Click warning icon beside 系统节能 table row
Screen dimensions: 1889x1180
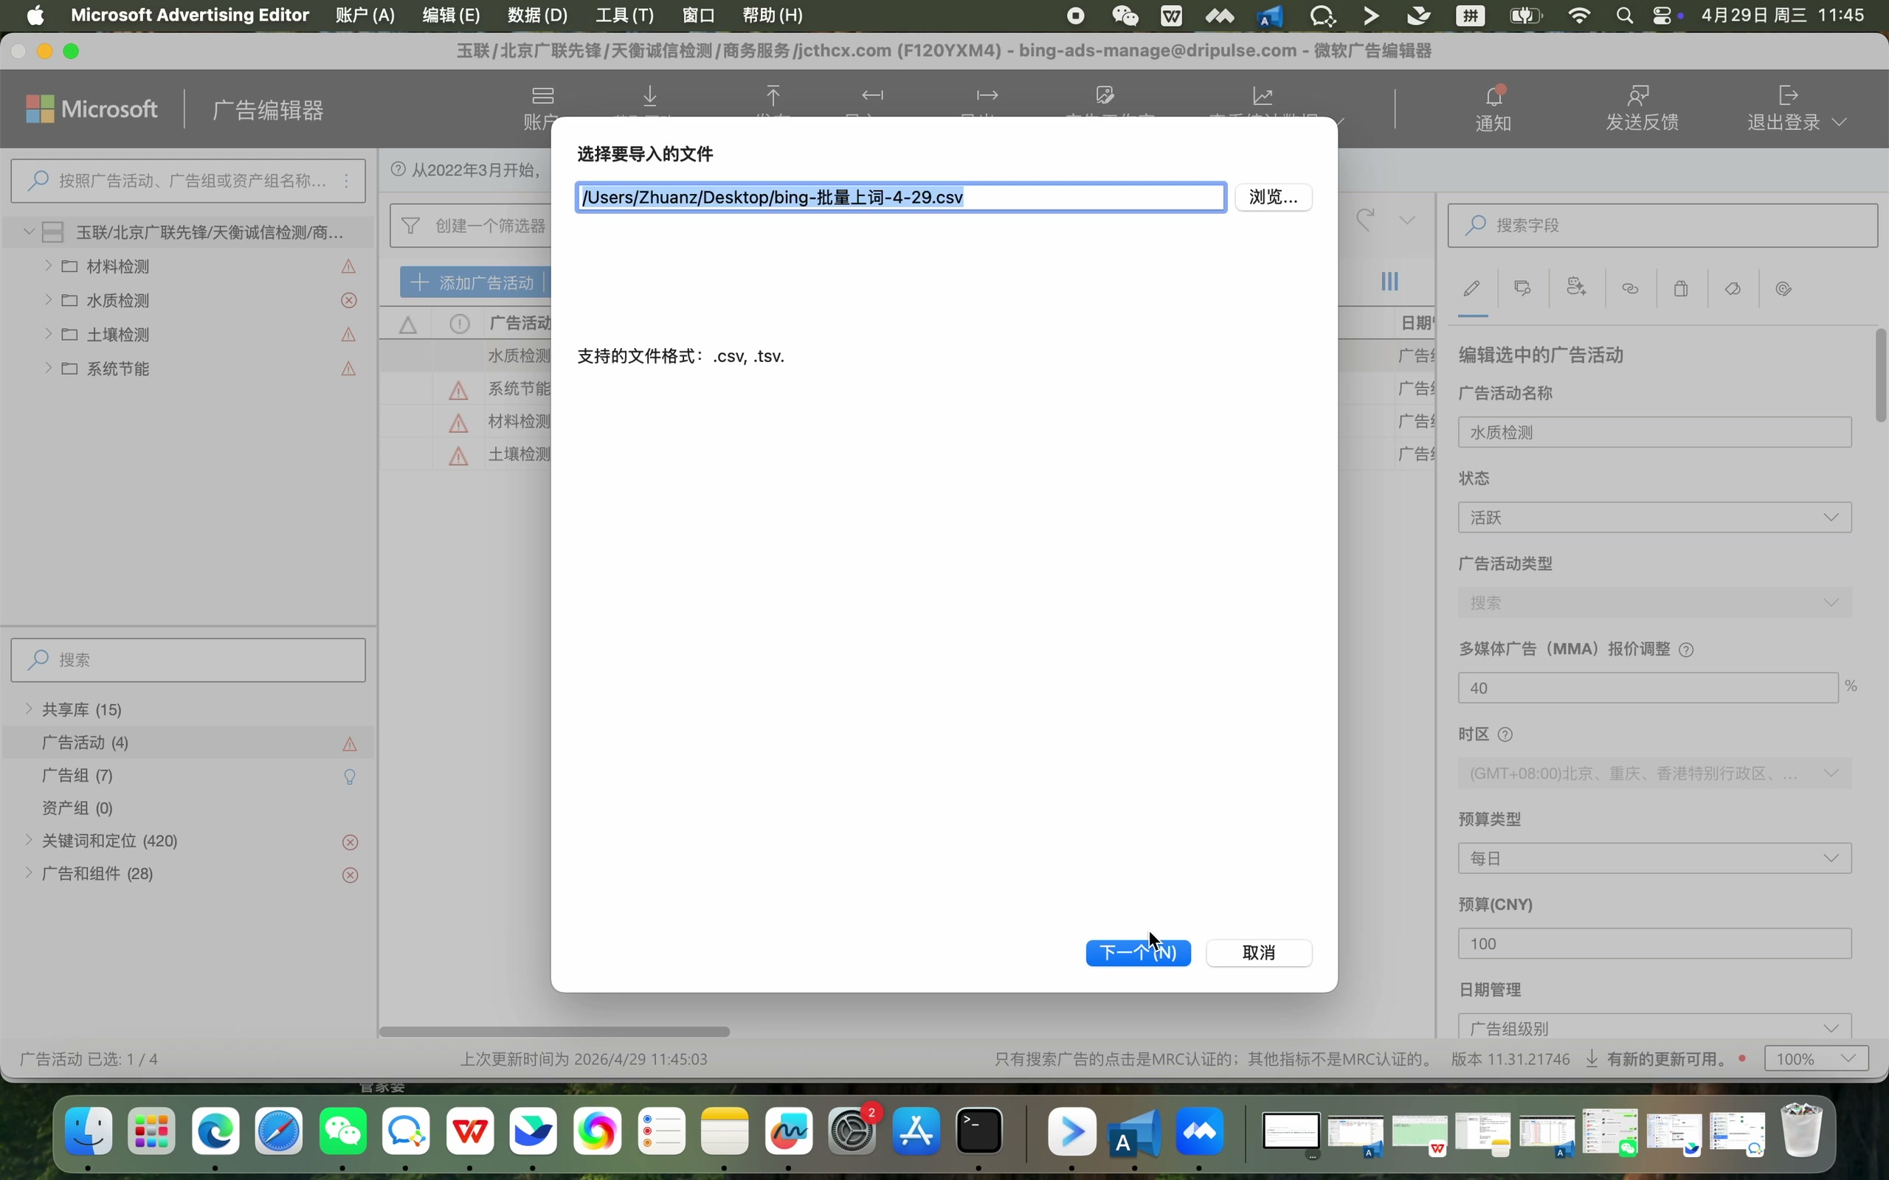(x=458, y=389)
